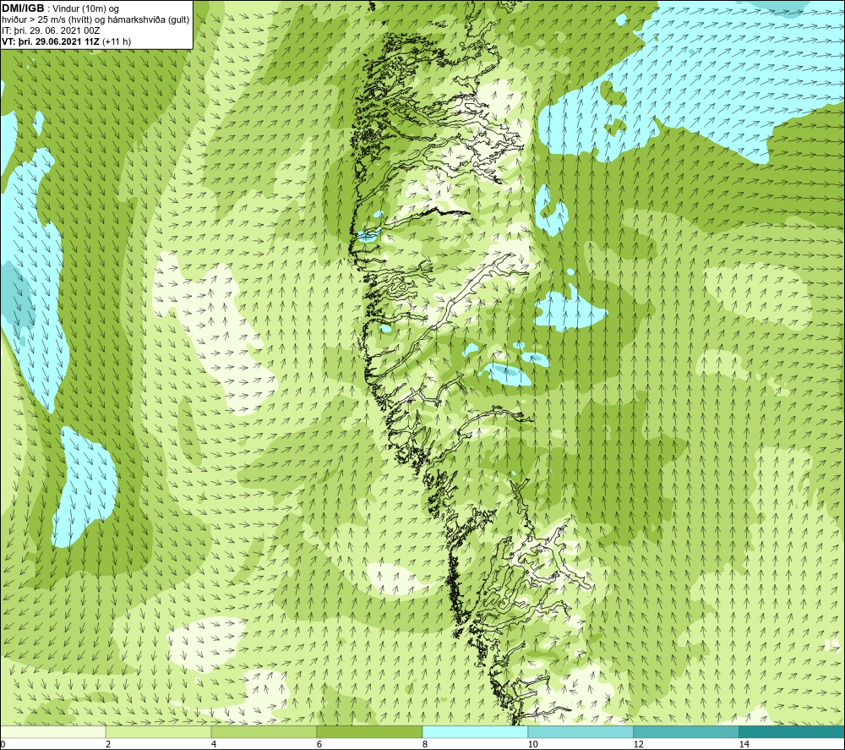The height and width of the screenshot is (750, 845).
Task: Click the '(+11 h)' forecast offset text
Action: (117, 41)
